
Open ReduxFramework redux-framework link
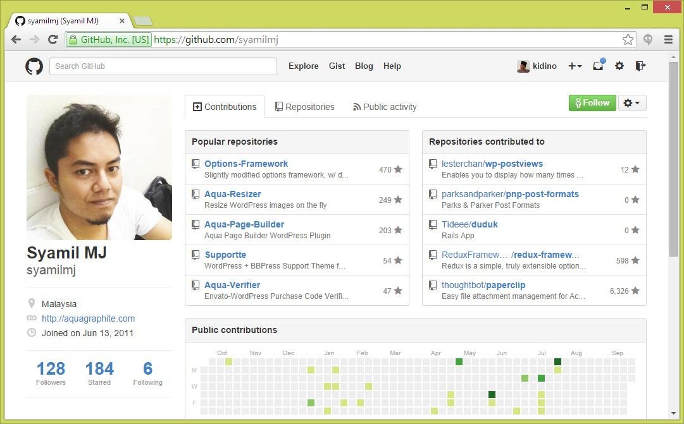511,255
